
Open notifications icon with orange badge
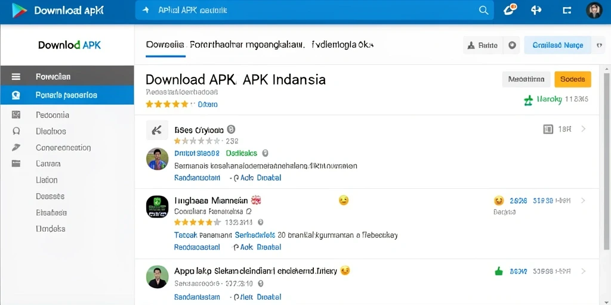(510, 10)
